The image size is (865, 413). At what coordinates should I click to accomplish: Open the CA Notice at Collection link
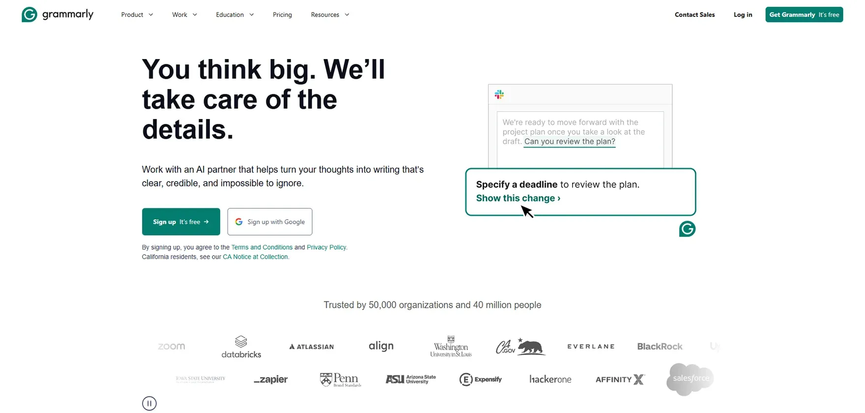[256, 257]
